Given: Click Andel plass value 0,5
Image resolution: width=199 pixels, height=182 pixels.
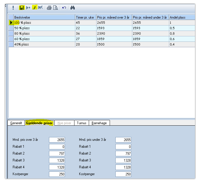Looking at the screenshot, I should coord(182,28).
